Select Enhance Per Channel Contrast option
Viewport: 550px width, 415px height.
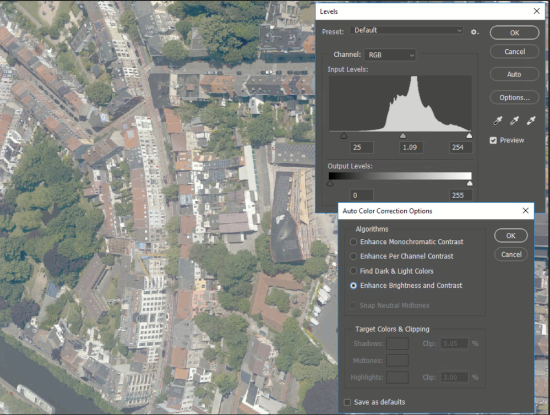(353, 256)
